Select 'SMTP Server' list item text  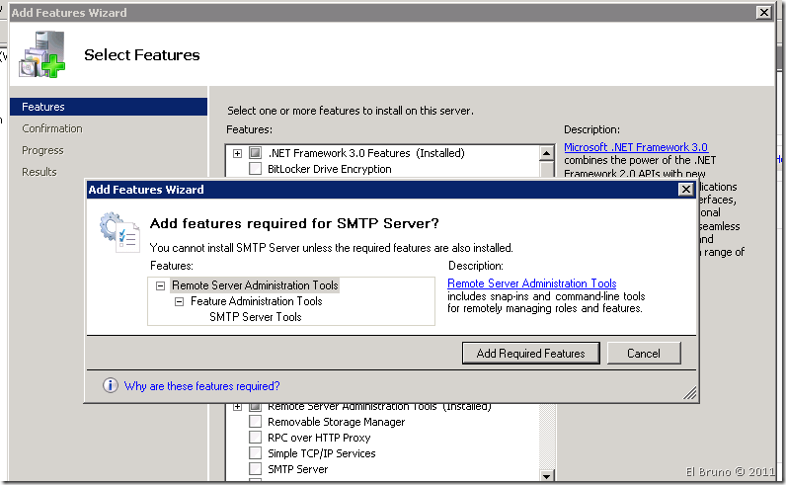point(298,469)
